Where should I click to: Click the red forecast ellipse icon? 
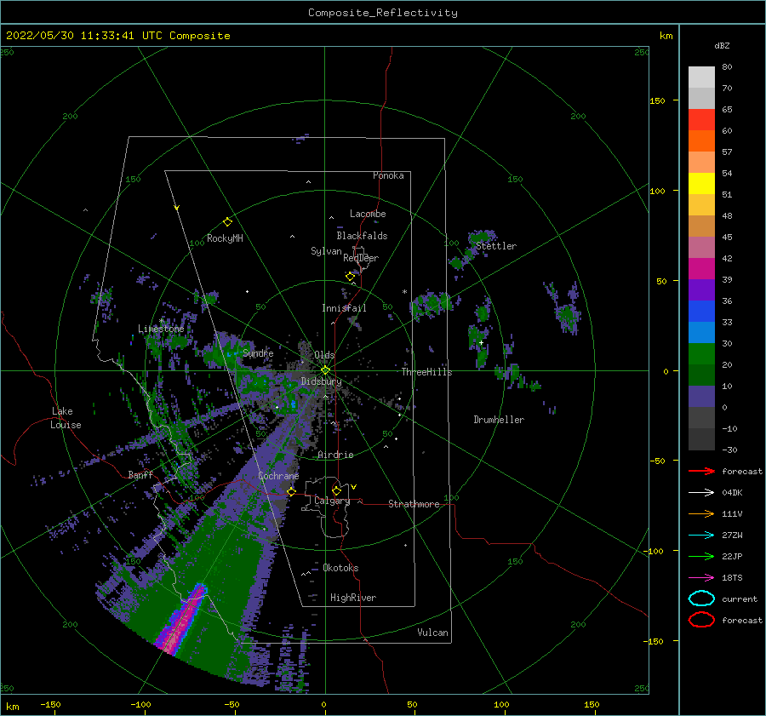coord(701,620)
